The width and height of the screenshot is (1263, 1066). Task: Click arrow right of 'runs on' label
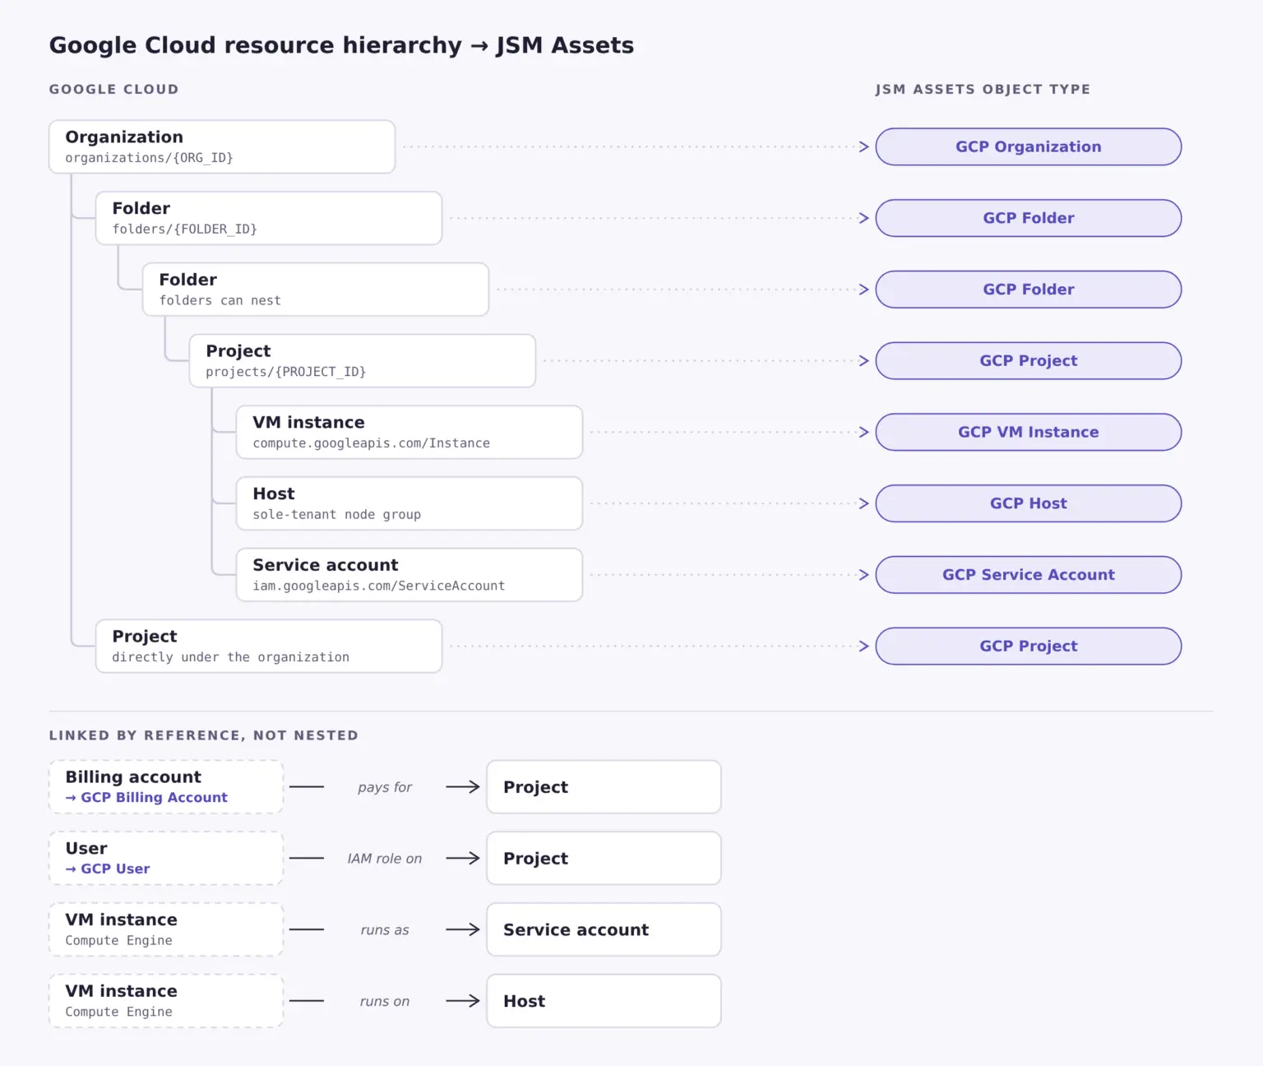click(463, 1001)
